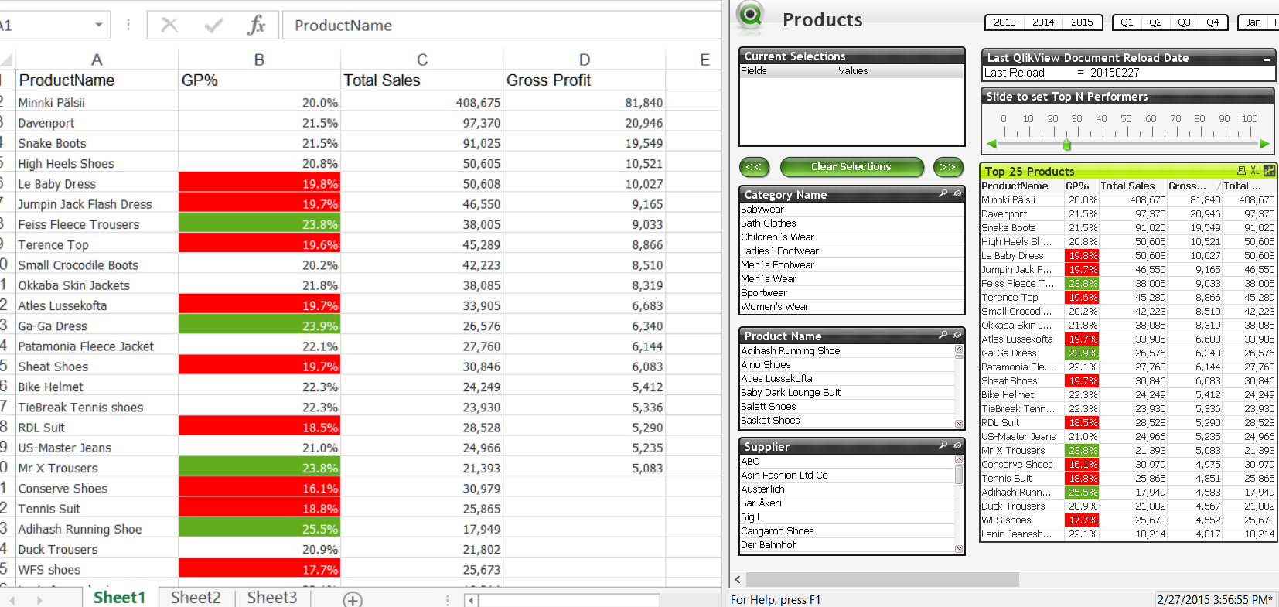1279x607 pixels.
Task: Select quarter Q4
Action: pyautogui.click(x=1212, y=22)
